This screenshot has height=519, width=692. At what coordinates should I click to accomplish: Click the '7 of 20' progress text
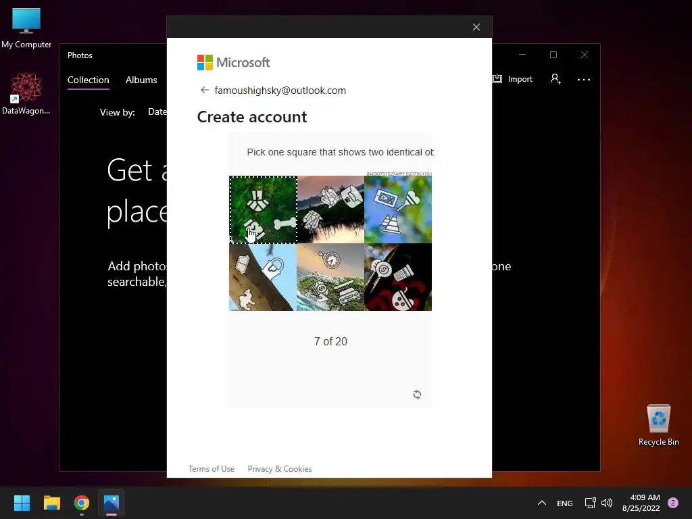(x=330, y=341)
